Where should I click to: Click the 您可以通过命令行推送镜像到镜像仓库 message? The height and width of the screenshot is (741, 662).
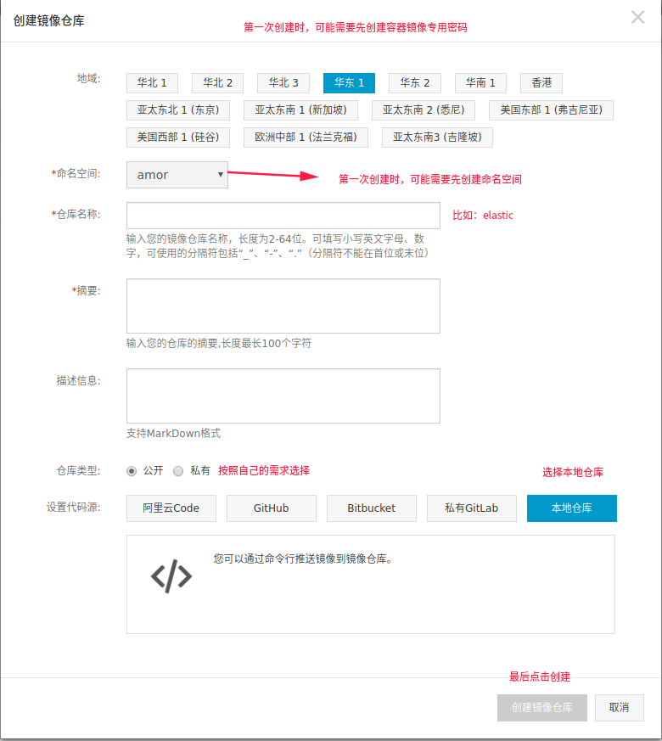tap(303, 559)
